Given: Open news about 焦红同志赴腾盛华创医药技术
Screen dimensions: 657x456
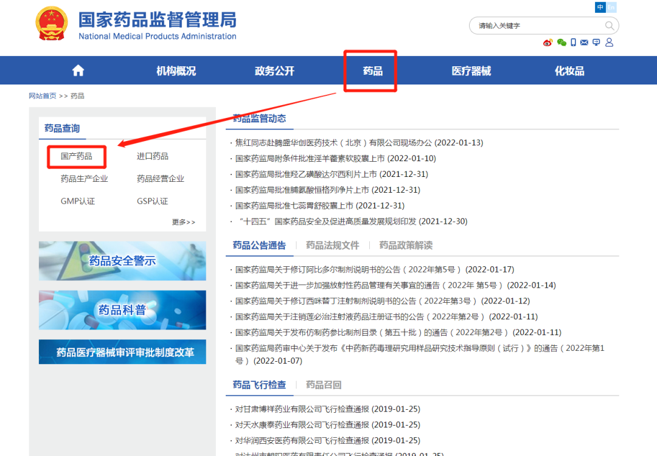Looking at the screenshot, I should coord(359,143).
